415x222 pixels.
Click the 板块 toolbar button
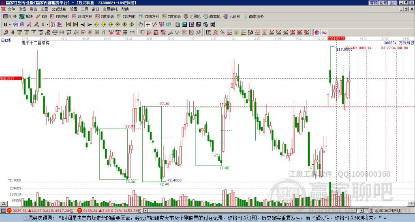coord(26,16)
